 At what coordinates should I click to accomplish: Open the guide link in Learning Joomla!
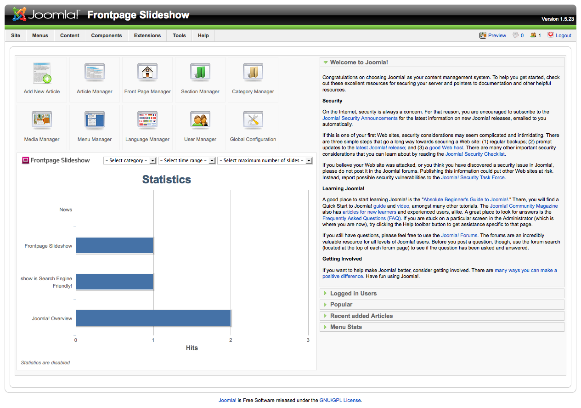point(379,206)
